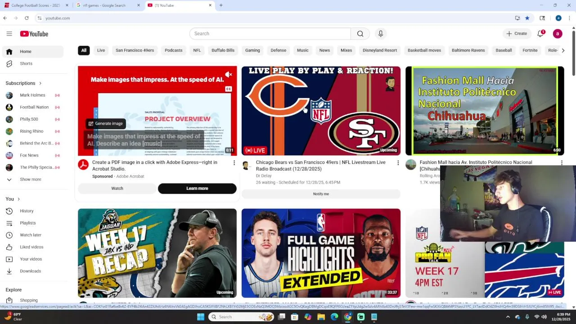Click the YouTube search input field
Viewport: 576px width, 324px height.
(270, 34)
